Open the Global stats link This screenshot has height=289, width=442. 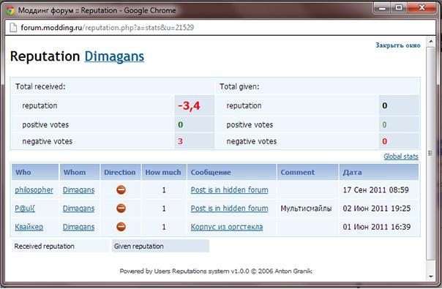(x=401, y=157)
